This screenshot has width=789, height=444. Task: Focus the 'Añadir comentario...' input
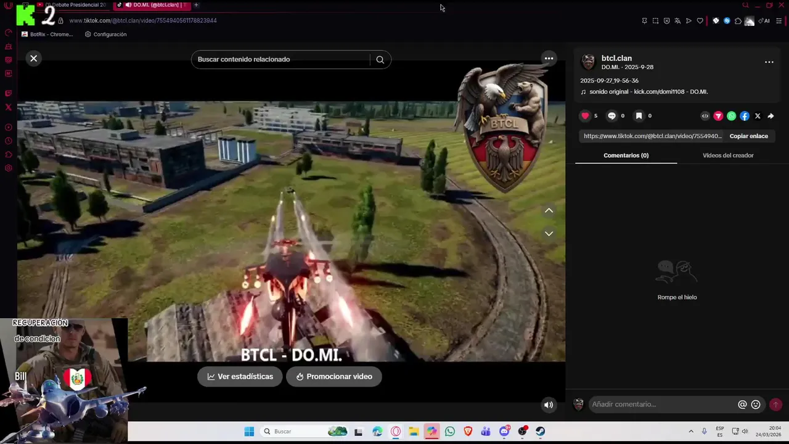click(x=663, y=405)
